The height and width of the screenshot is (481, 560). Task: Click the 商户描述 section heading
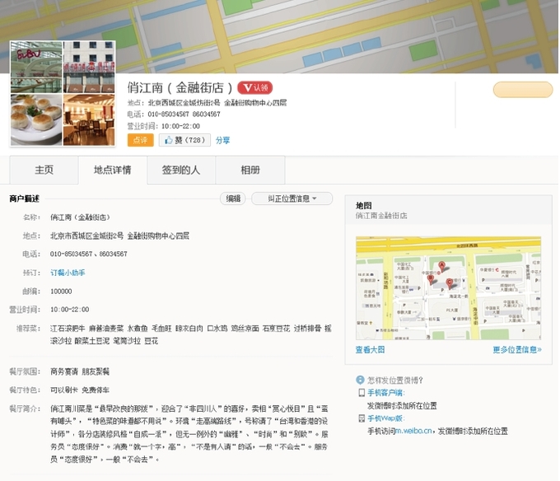[x=24, y=198]
